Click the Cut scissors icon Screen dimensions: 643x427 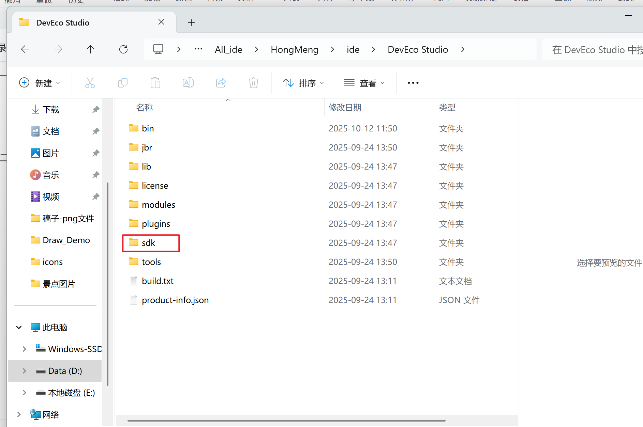(90, 83)
